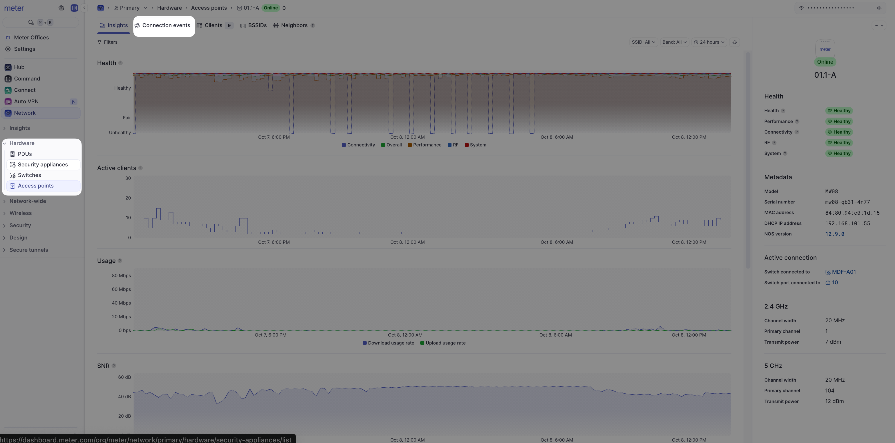Collapse sidebar with the left chevron icon

tap(84, 8)
